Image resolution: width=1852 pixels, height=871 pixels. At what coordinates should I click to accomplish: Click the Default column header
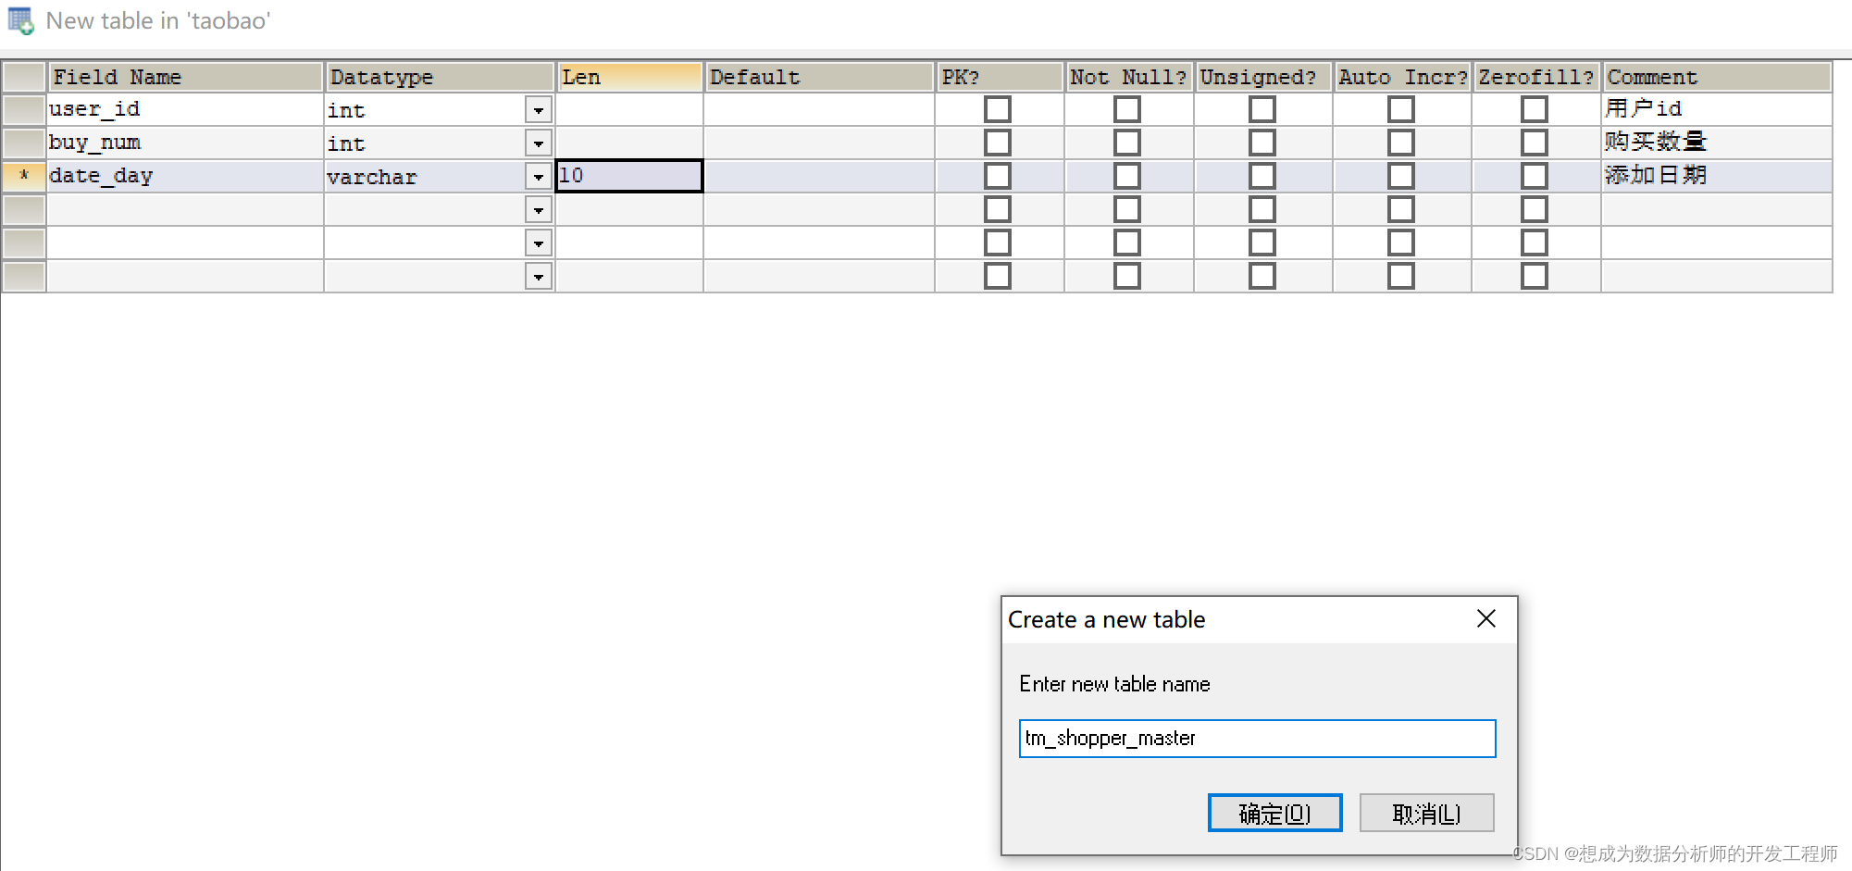(x=819, y=77)
